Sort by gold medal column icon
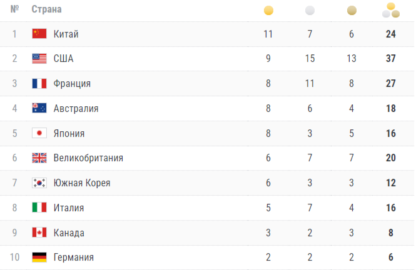This screenshot has width=416, height=270. 268,10
